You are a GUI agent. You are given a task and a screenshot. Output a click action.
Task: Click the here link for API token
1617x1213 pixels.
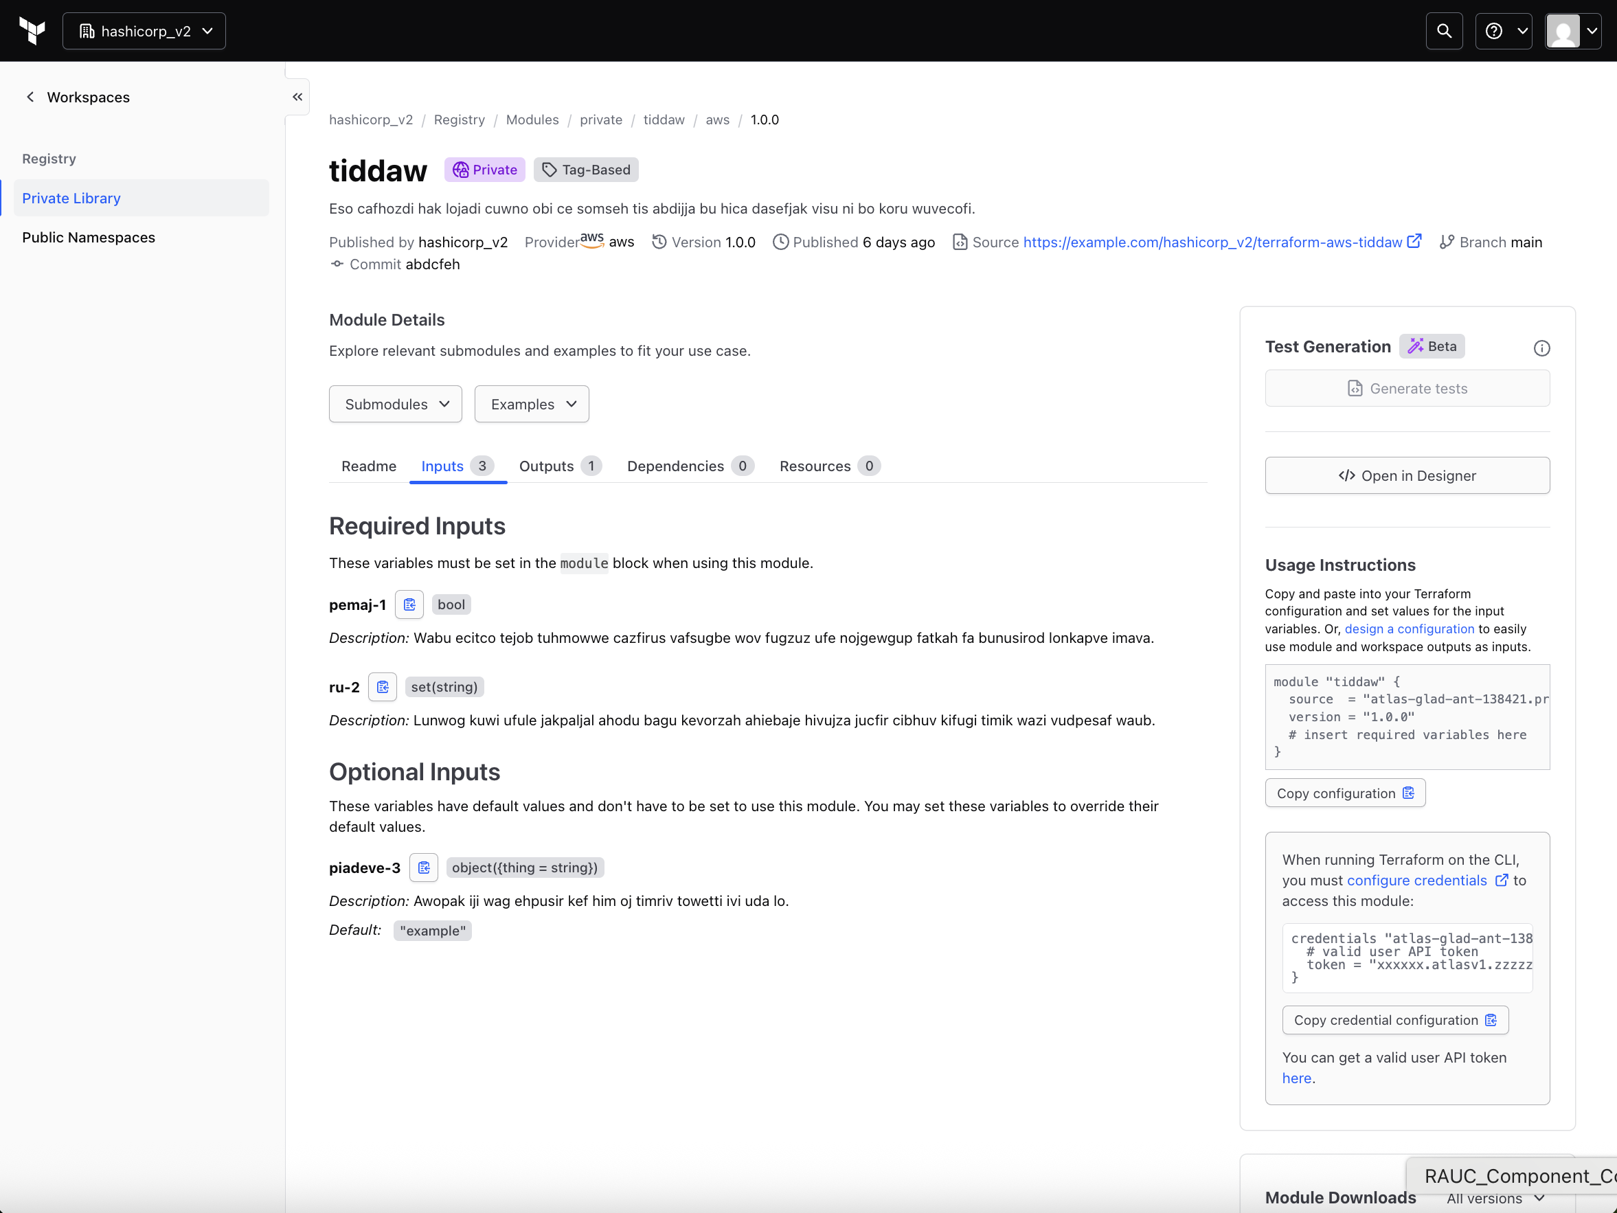1296,1078
